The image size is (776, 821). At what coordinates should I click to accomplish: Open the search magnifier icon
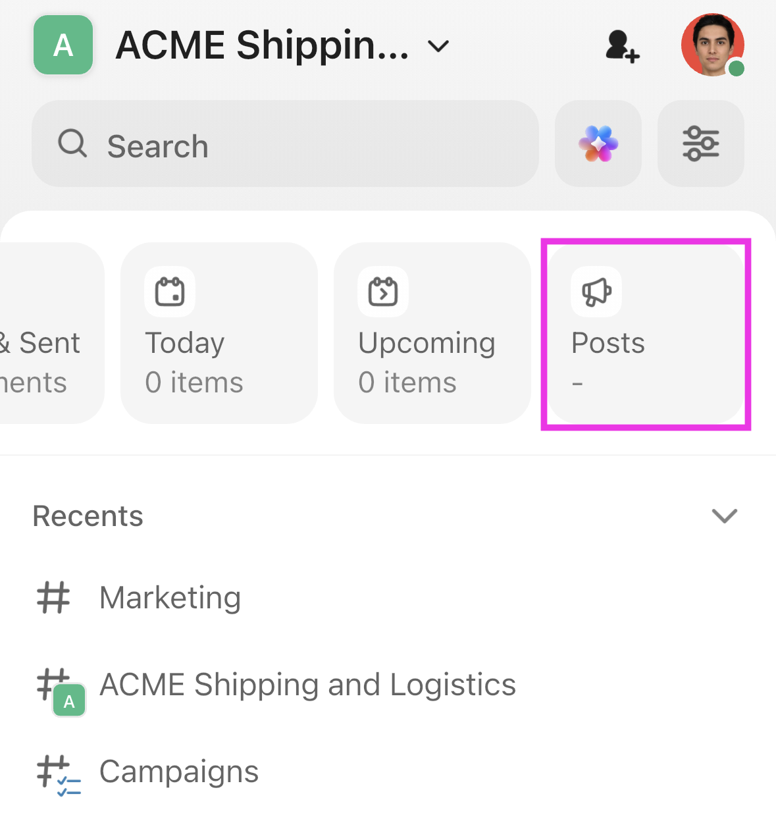[72, 144]
